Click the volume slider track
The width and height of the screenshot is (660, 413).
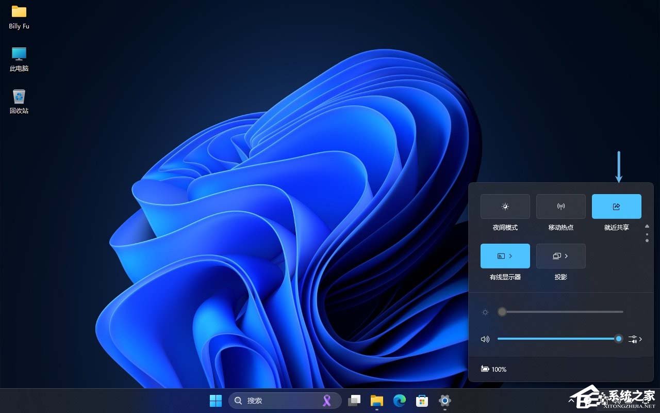coord(560,339)
